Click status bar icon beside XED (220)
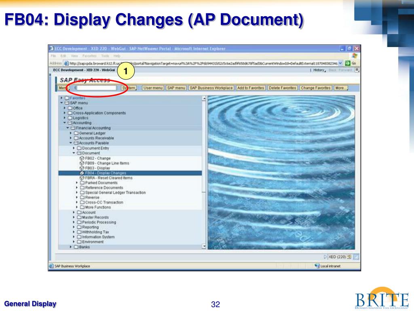 [349, 257]
